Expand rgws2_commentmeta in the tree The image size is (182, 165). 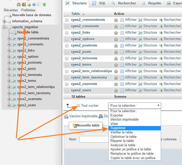9,39
